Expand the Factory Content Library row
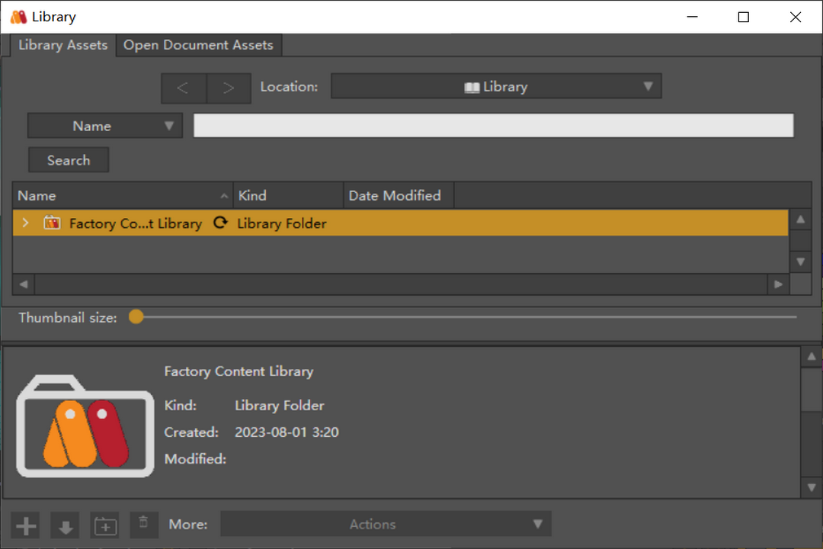 point(25,223)
